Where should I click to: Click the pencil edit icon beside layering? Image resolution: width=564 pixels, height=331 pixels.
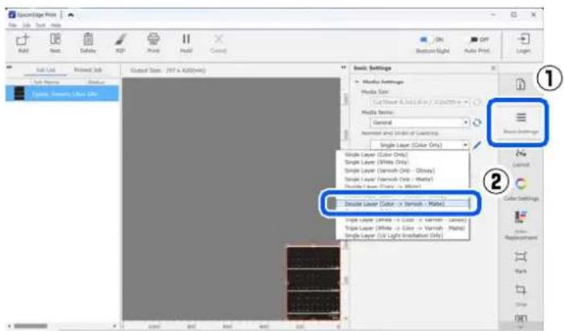(x=477, y=145)
